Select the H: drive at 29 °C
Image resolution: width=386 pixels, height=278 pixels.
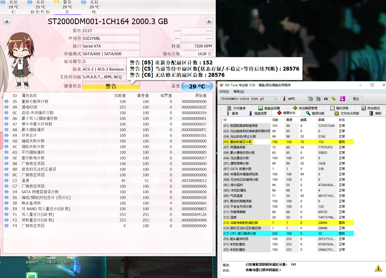pos(94,7)
